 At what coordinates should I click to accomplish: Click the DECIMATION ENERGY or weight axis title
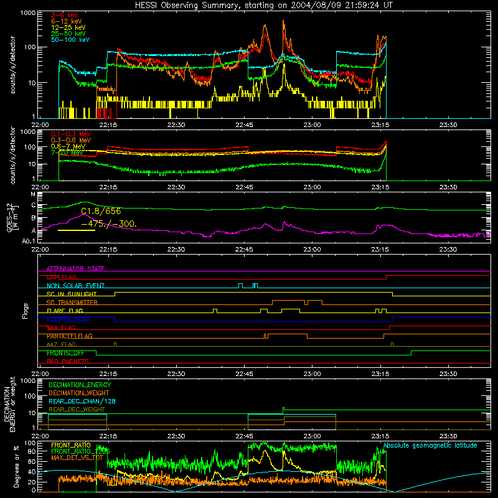9,405
